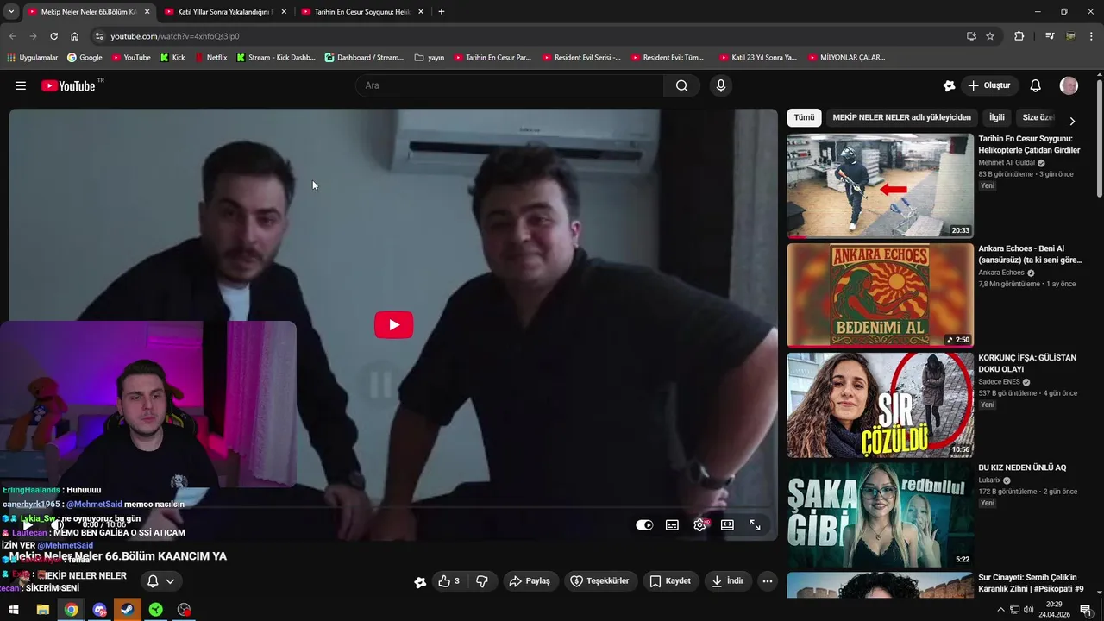Open Windows Start menu
The image size is (1104, 621).
pyautogui.click(x=14, y=610)
